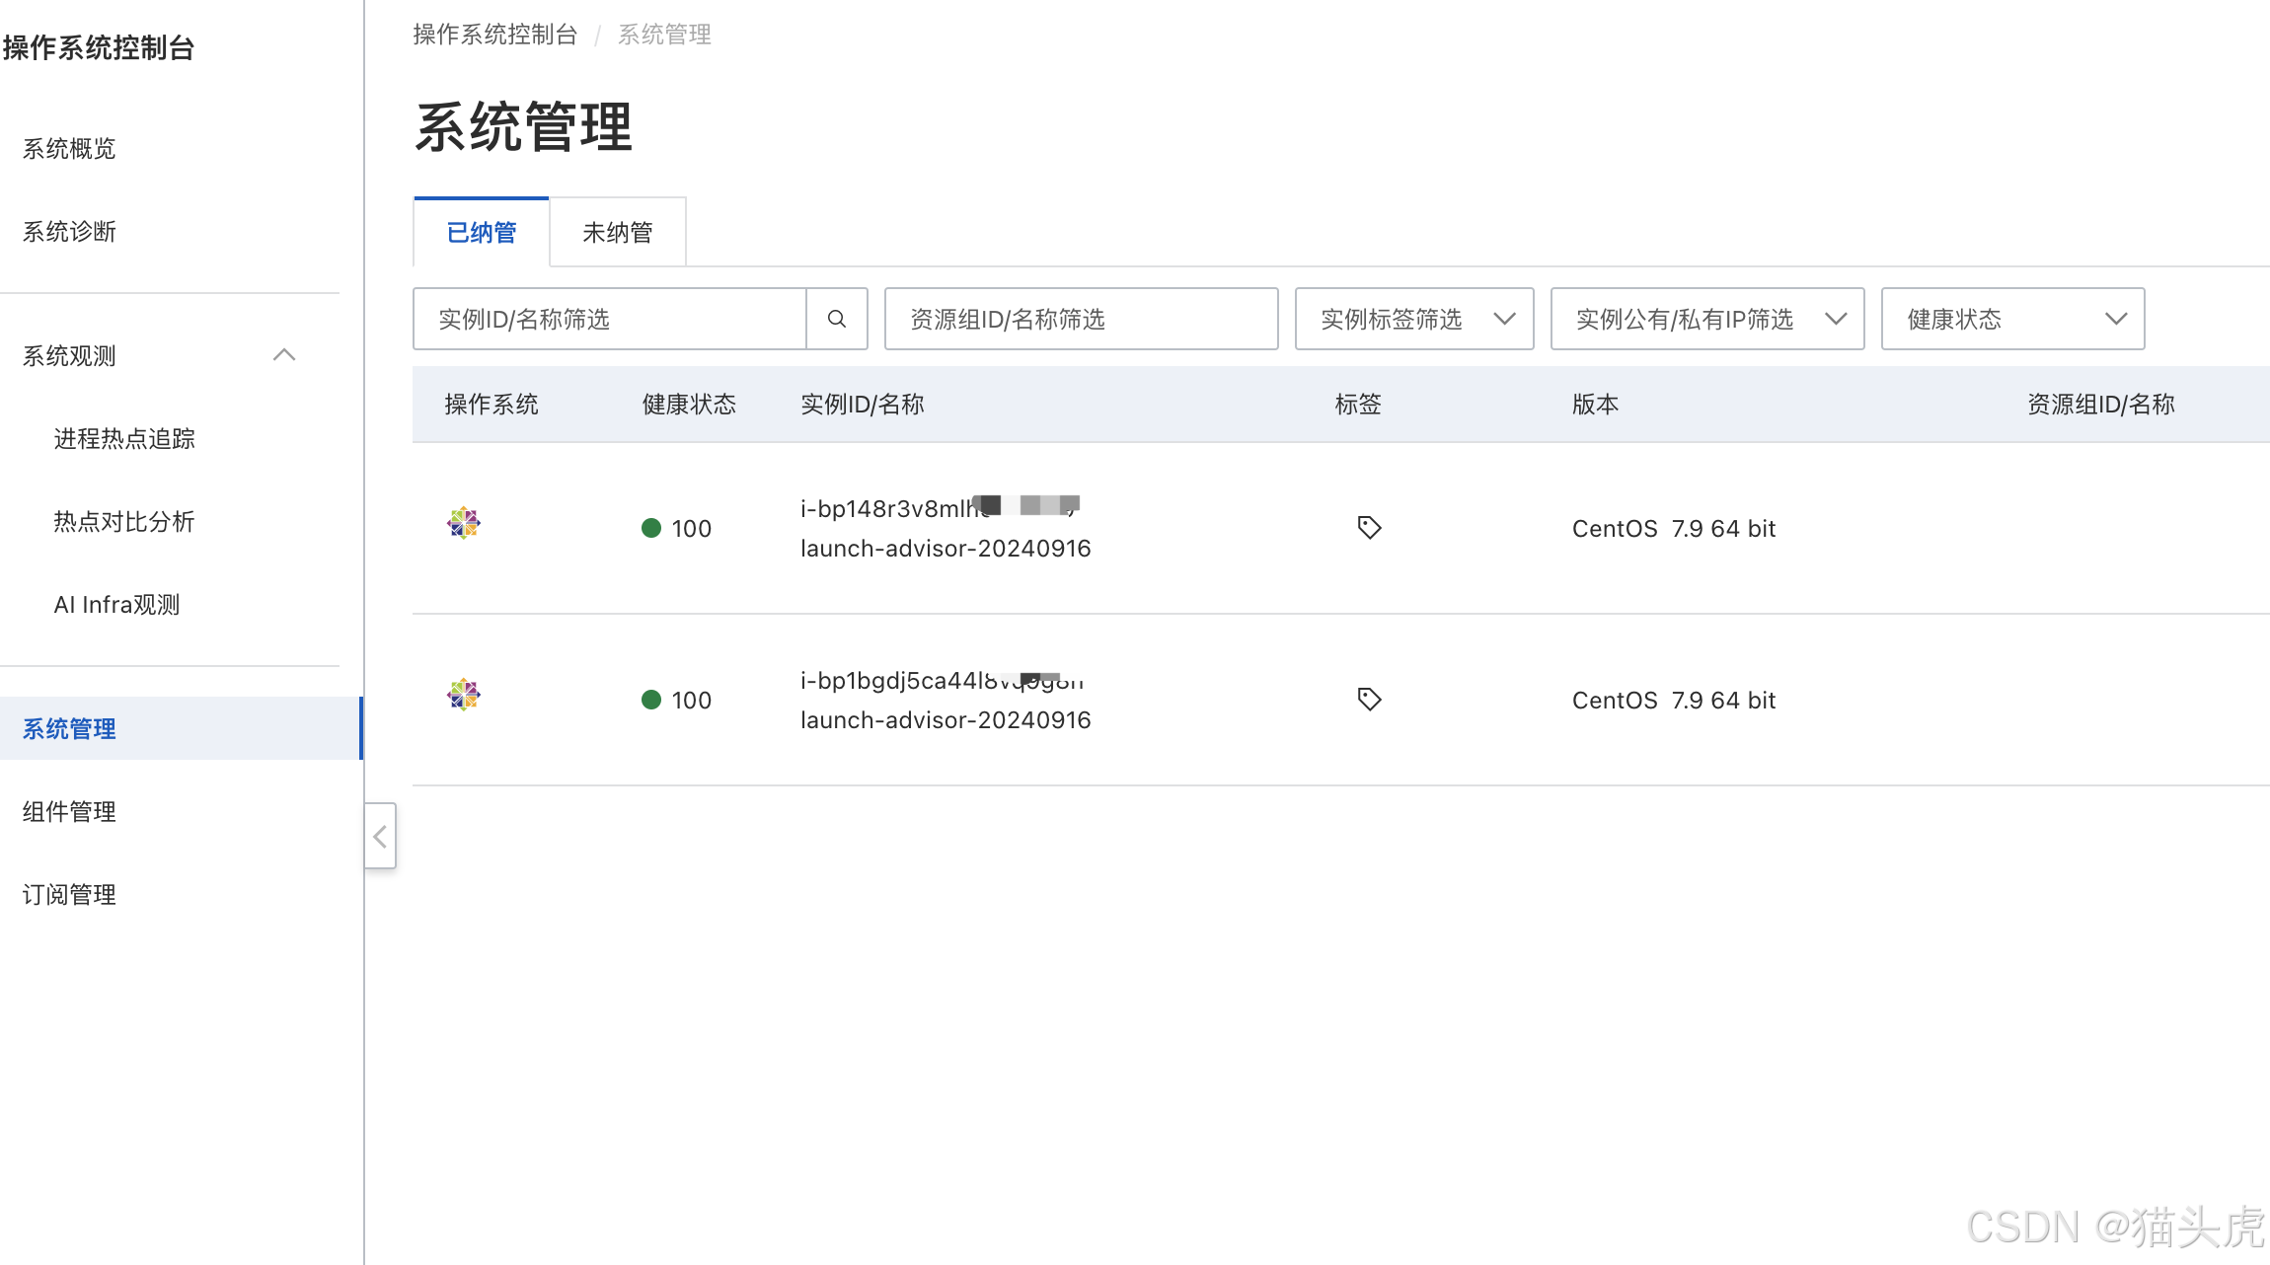Click the 操作系统 column header

(492, 405)
